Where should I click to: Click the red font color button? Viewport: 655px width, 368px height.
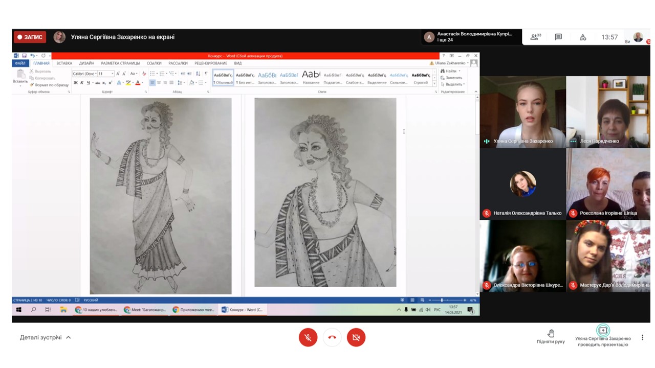click(x=137, y=82)
